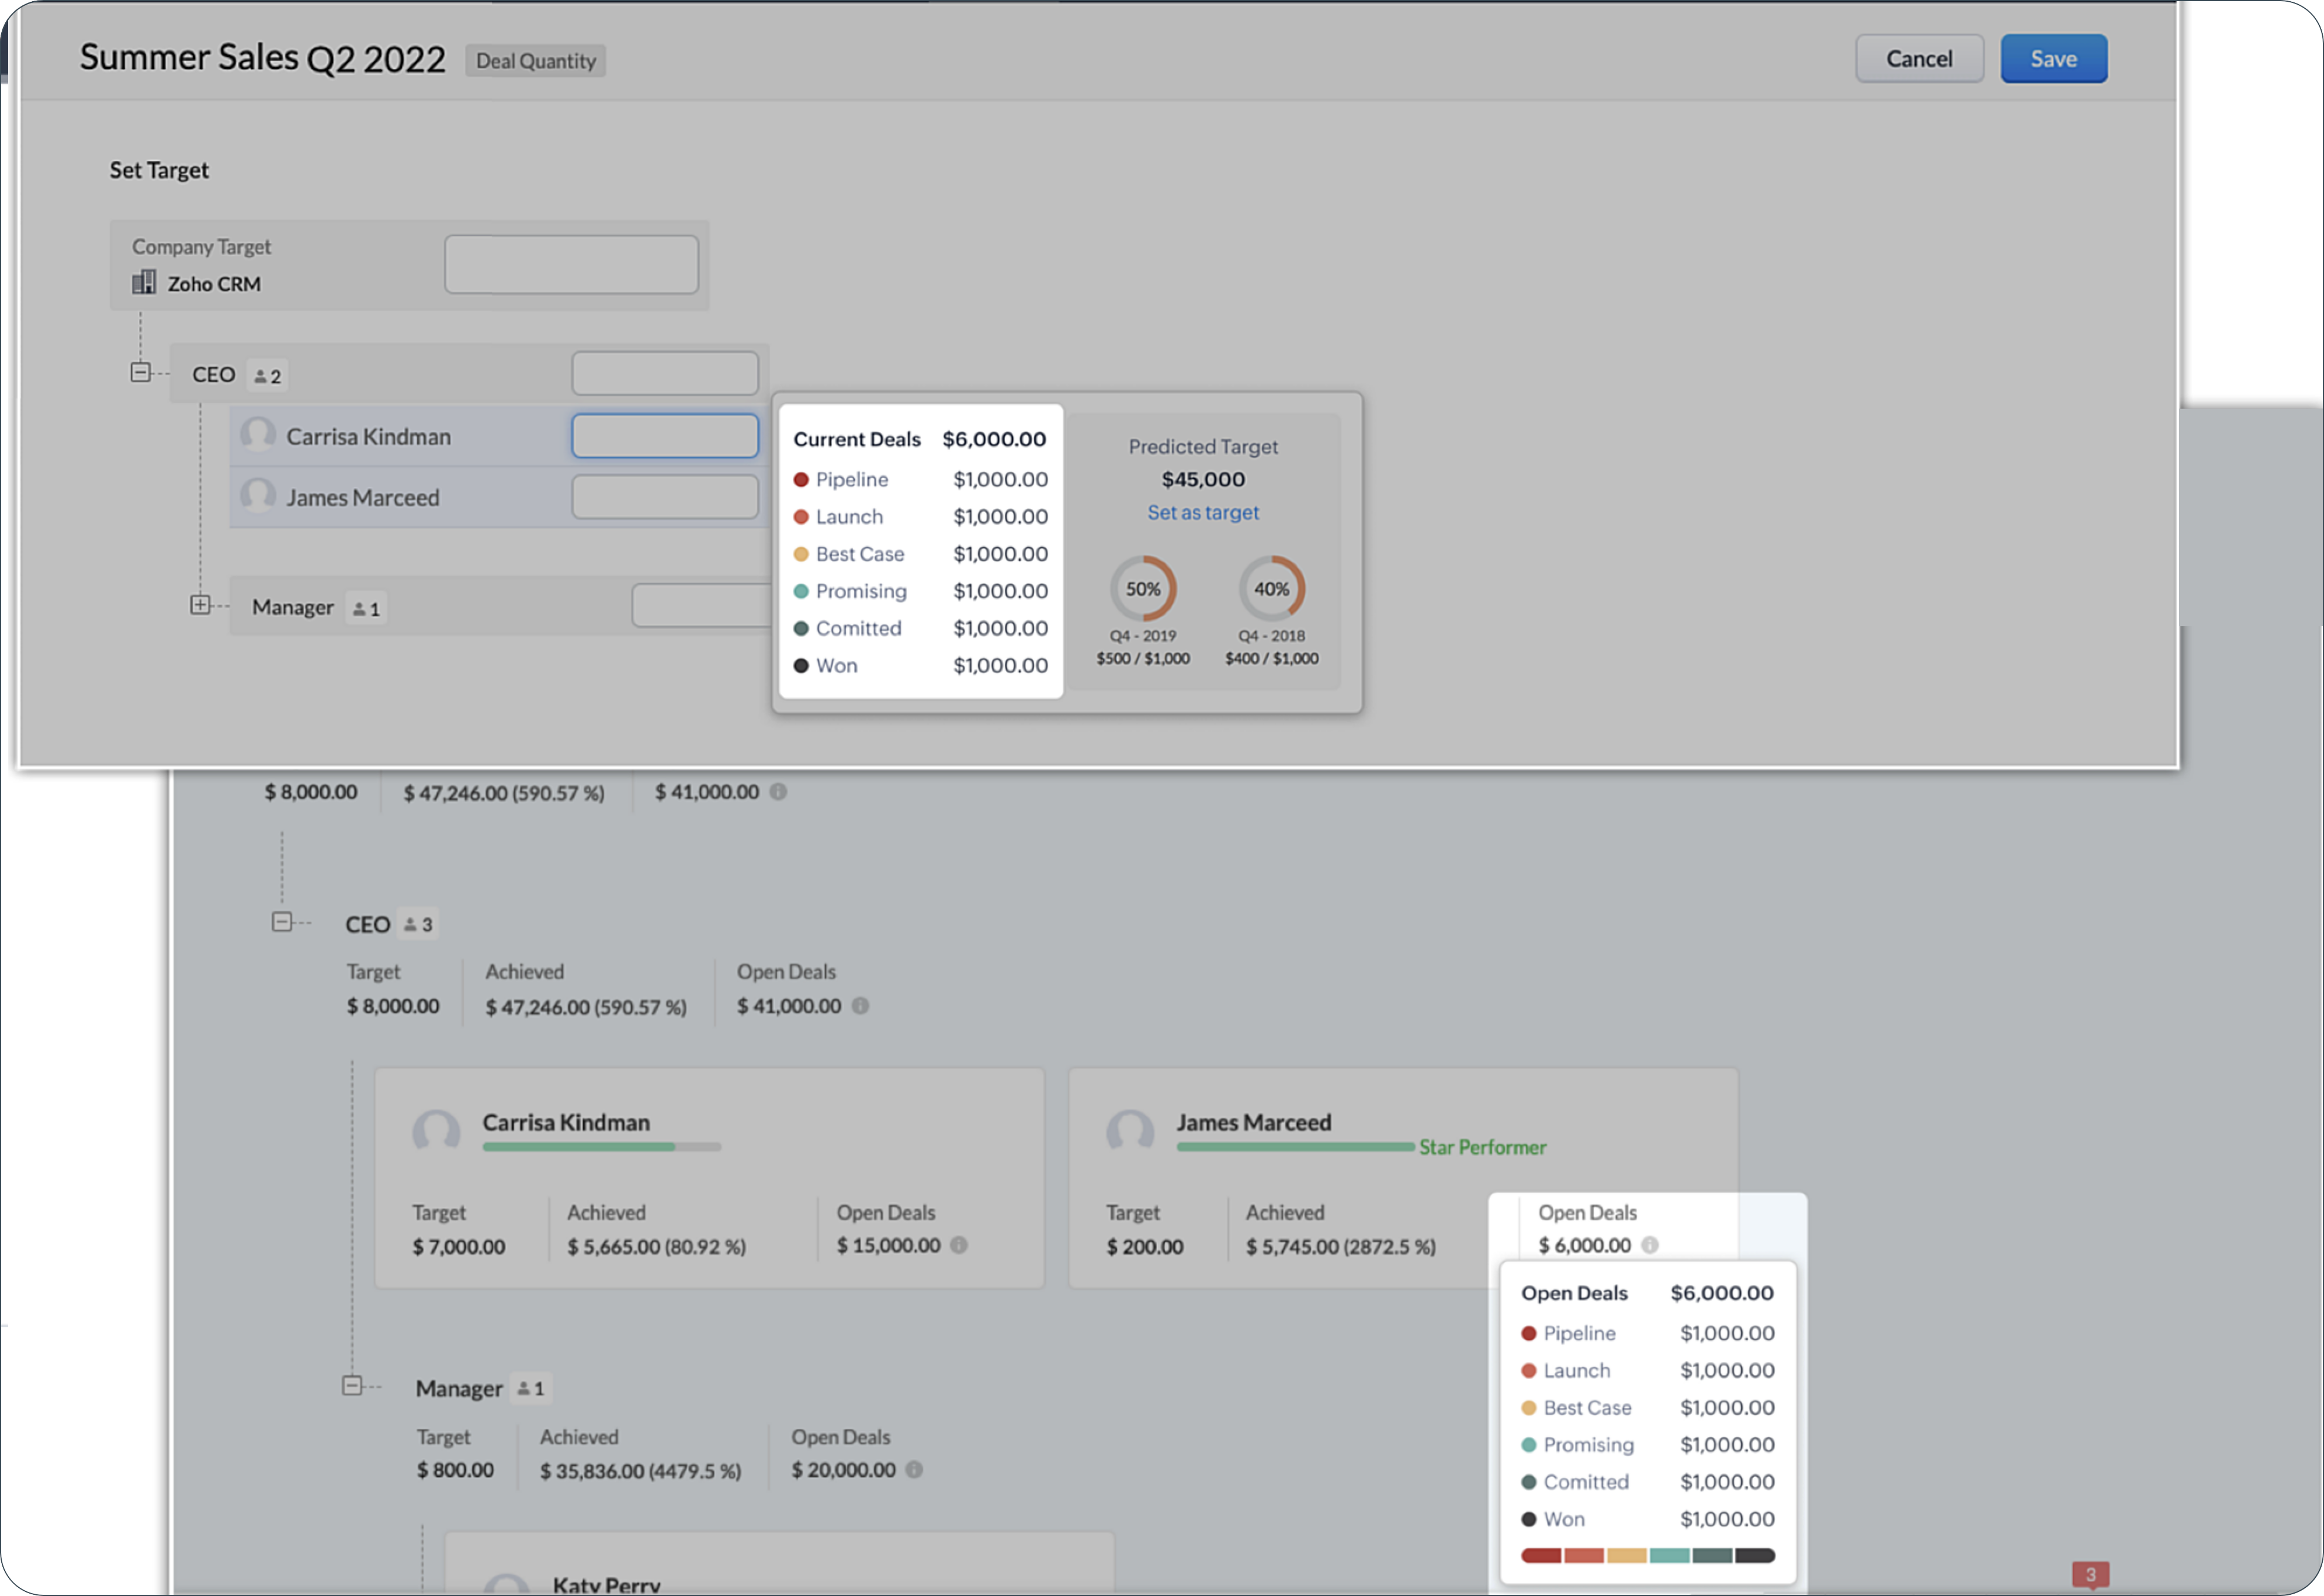Click the Cancel button

[x=1918, y=59]
